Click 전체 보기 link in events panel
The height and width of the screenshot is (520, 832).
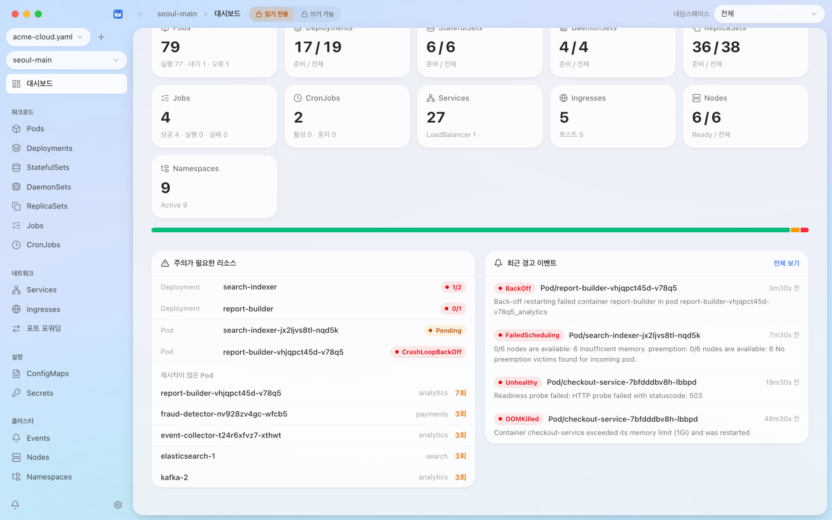(x=786, y=263)
